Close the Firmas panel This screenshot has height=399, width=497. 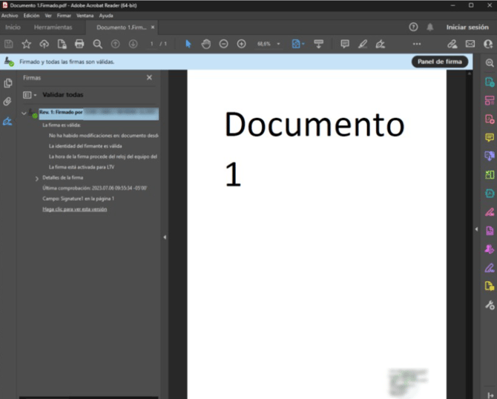tap(149, 77)
